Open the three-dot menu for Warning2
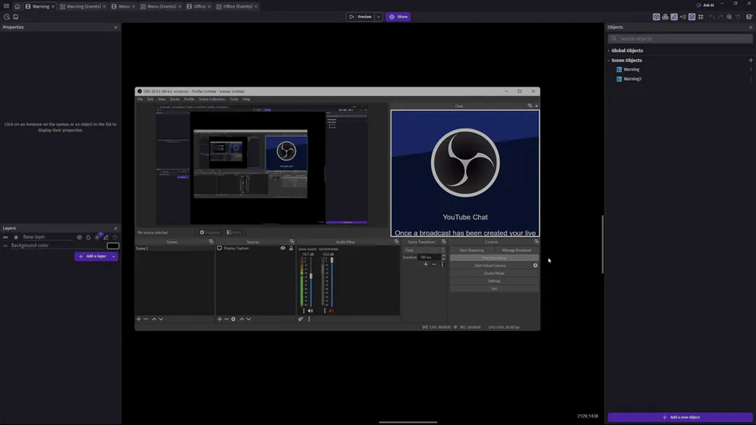Screen dimensions: 756x425 click(x=751, y=79)
